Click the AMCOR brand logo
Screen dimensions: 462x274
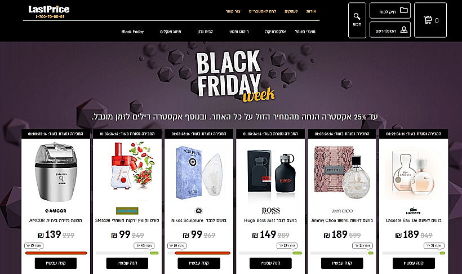(55, 211)
